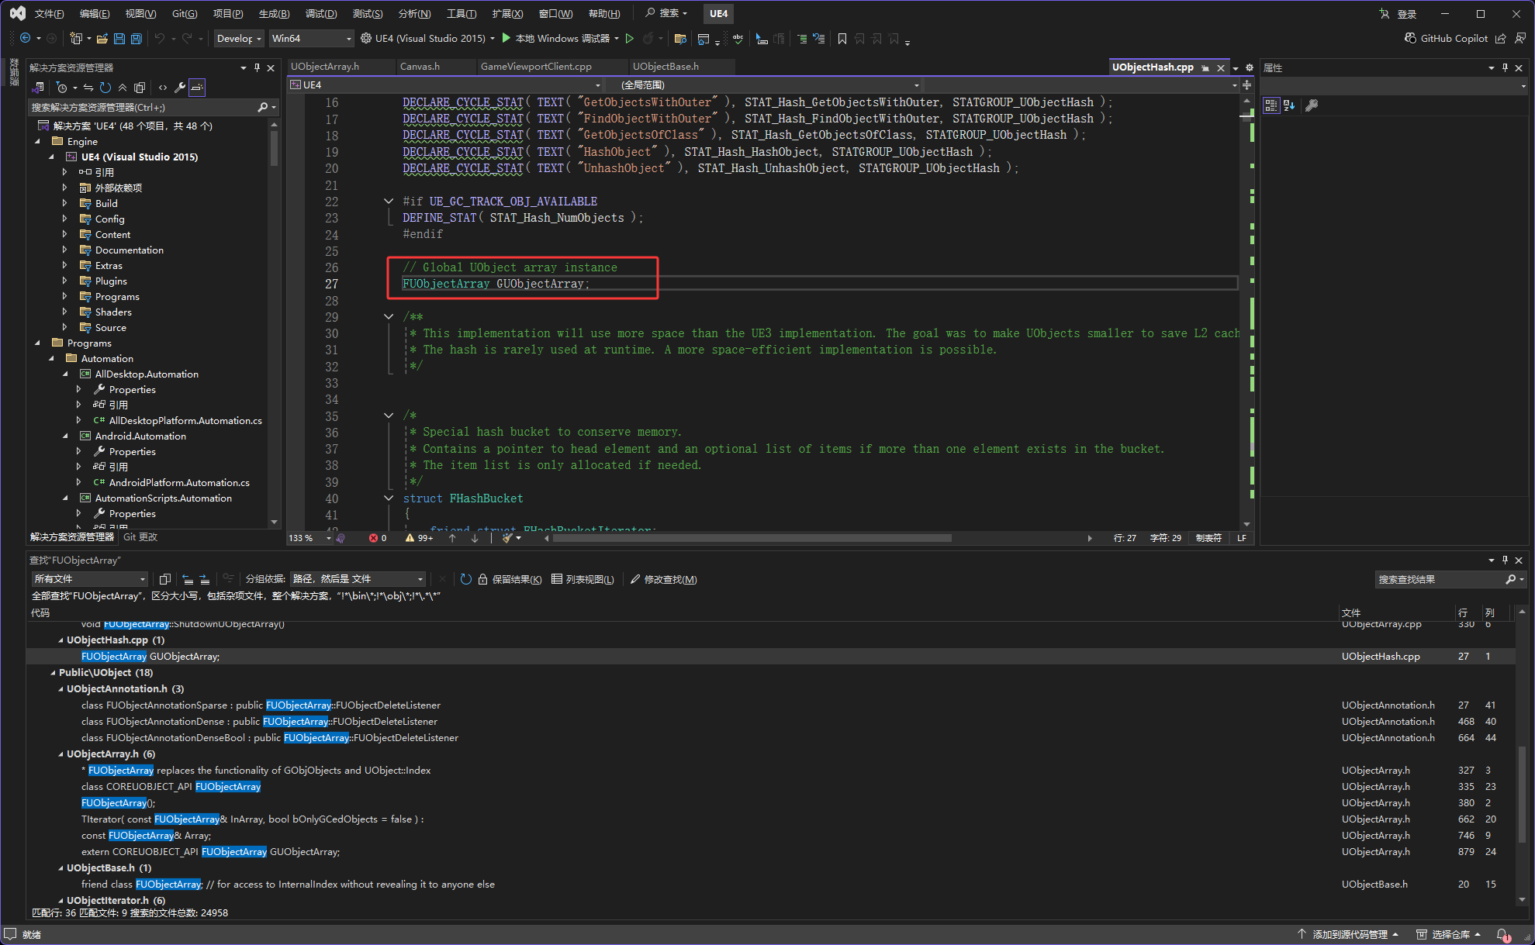
Task: Click Collapse All in Solution Explorer toolbar
Action: coord(123,88)
